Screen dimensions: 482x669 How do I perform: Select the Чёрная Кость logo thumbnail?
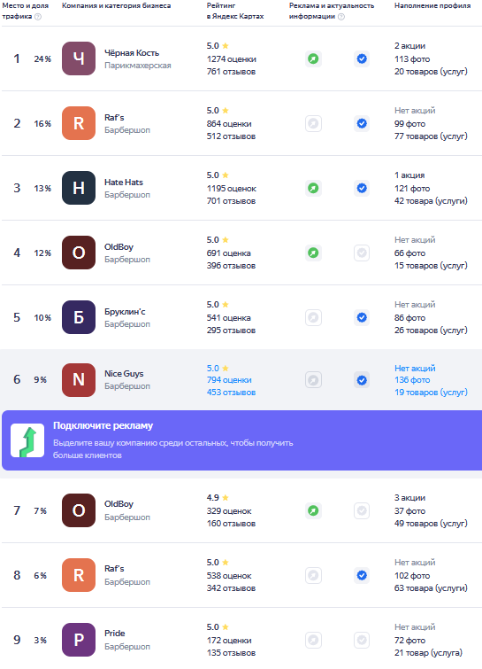79,58
